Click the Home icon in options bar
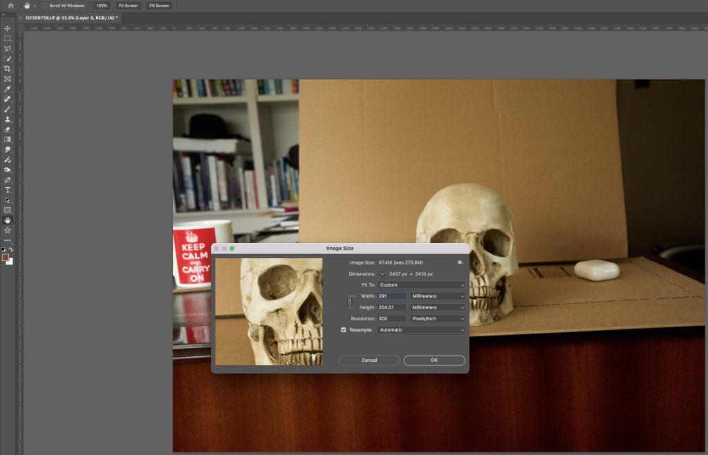 10,6
